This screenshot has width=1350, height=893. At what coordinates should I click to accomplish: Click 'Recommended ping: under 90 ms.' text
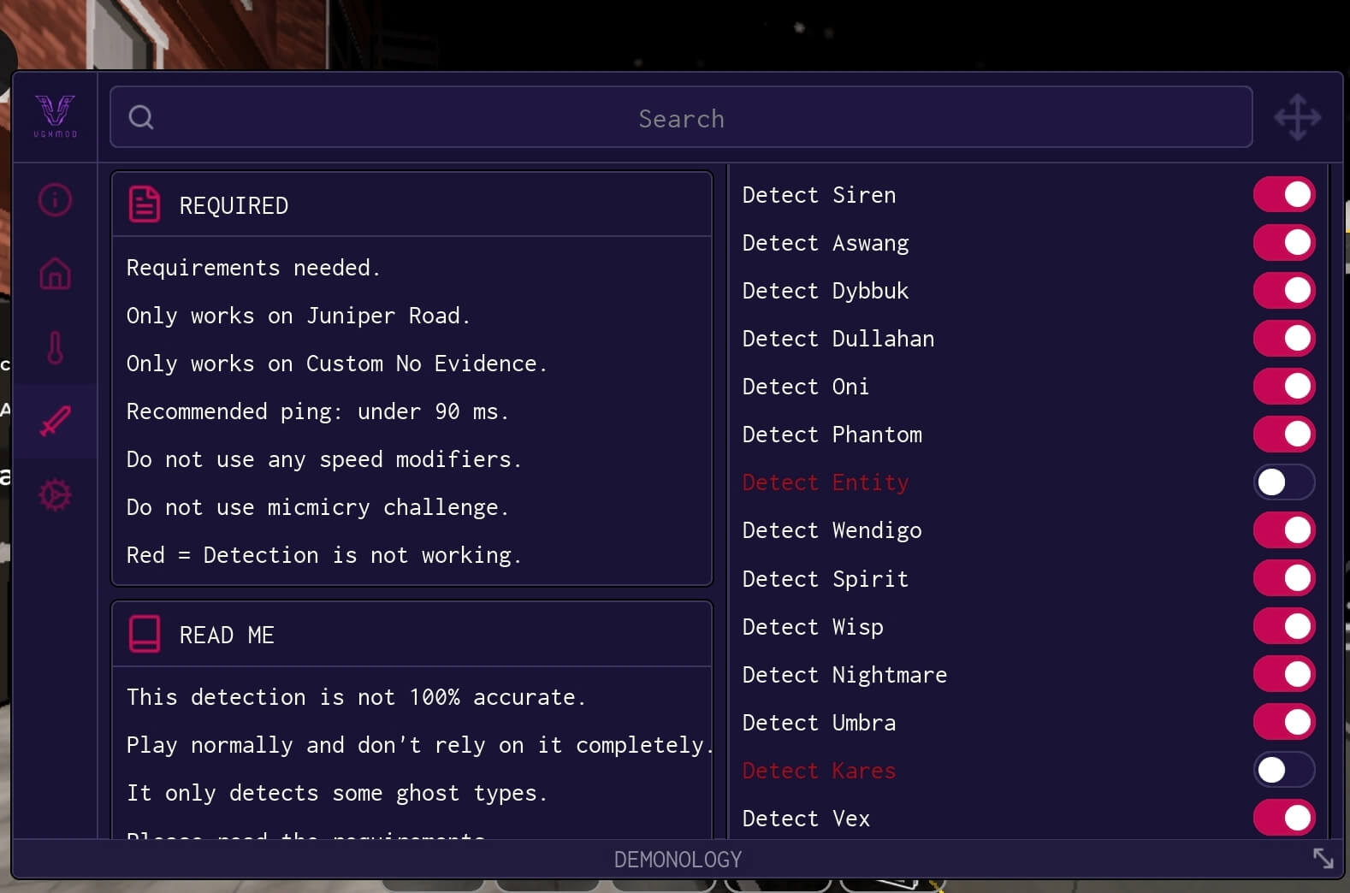[317, 411]
